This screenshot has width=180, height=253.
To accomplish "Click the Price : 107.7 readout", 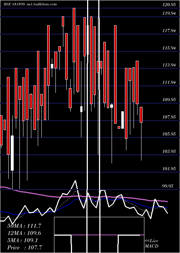I will 24,248.
